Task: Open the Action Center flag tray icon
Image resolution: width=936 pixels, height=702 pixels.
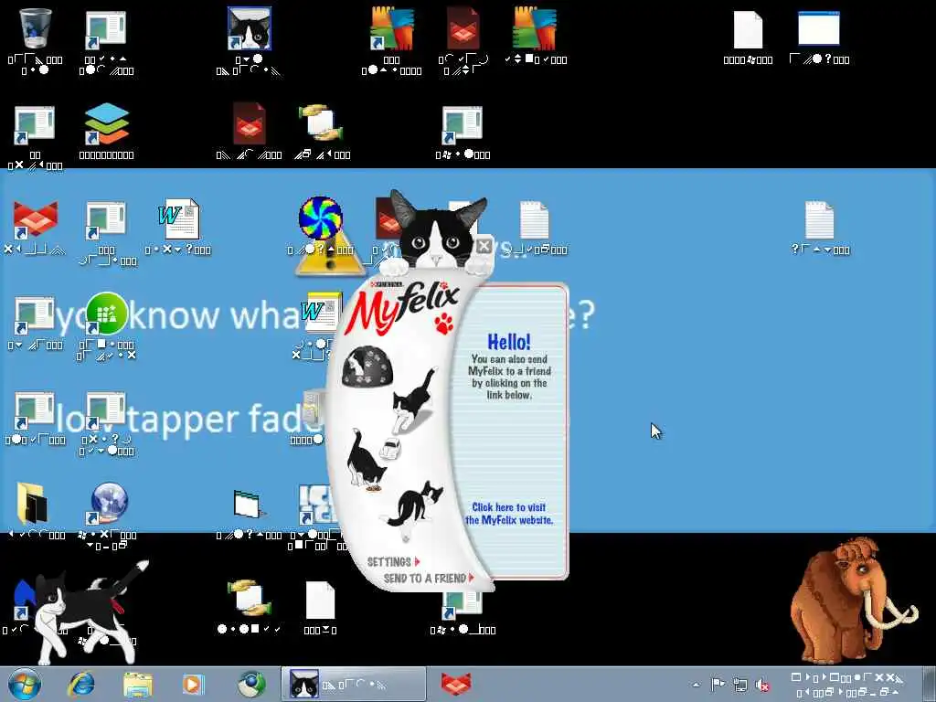Action: tap(718, 685)
